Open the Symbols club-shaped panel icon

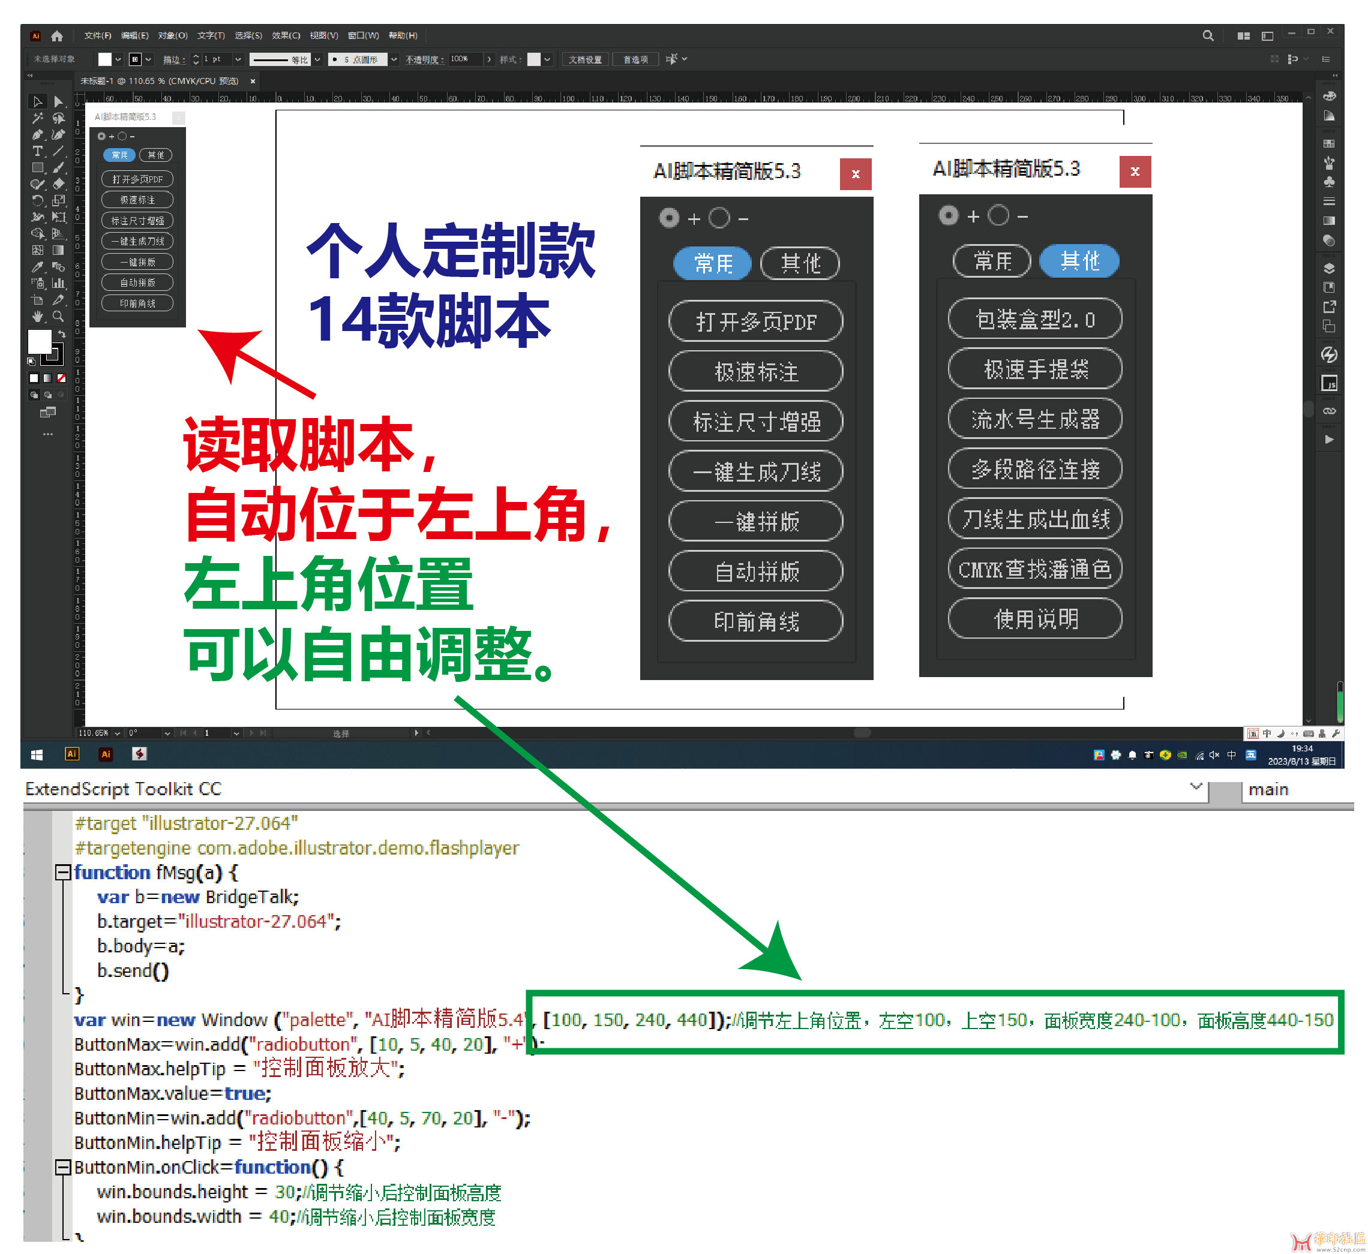pos(1330,182)
